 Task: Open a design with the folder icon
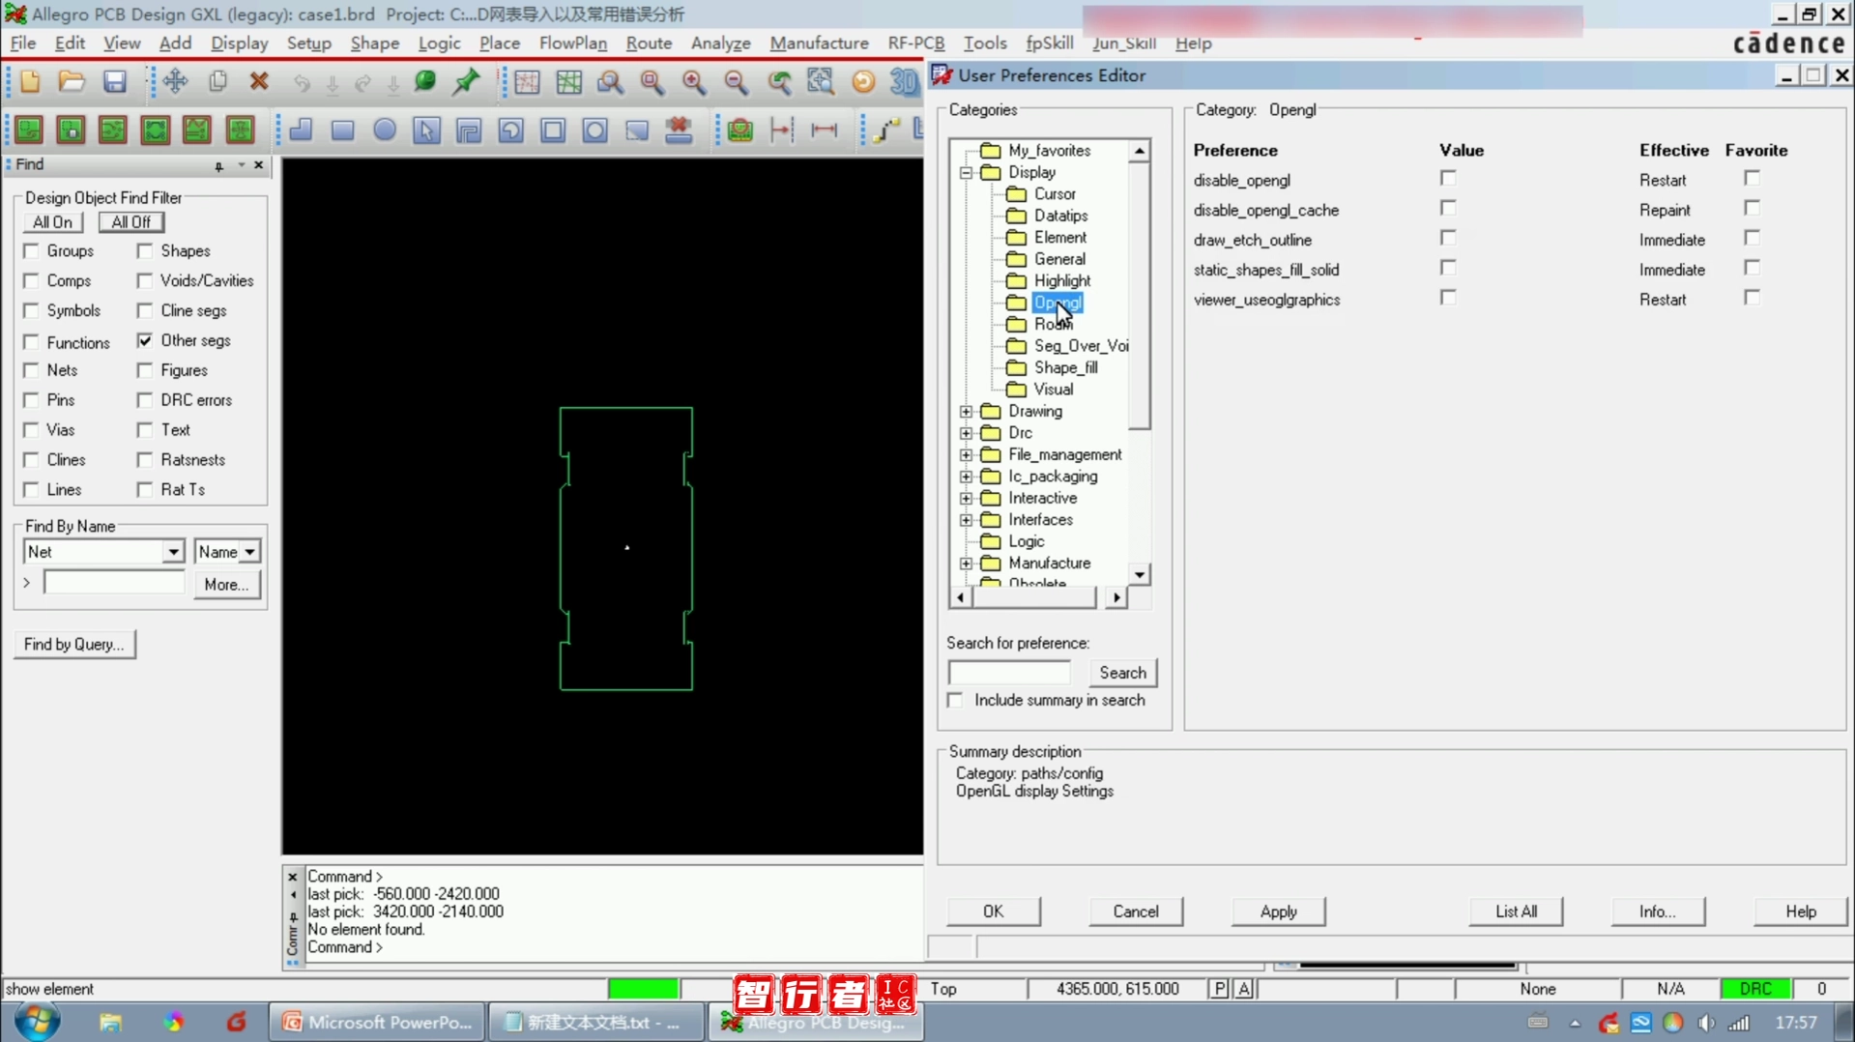72,82
